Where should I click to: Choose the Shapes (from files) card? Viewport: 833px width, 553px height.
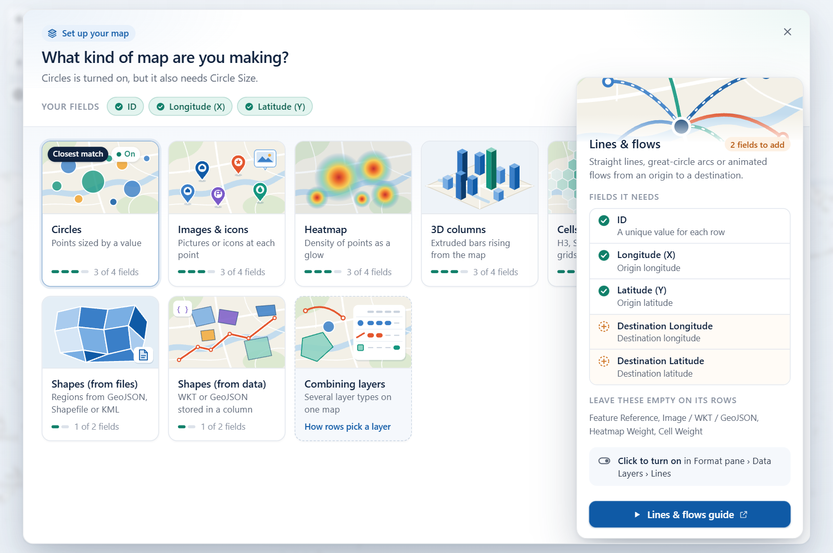point(100,368)
